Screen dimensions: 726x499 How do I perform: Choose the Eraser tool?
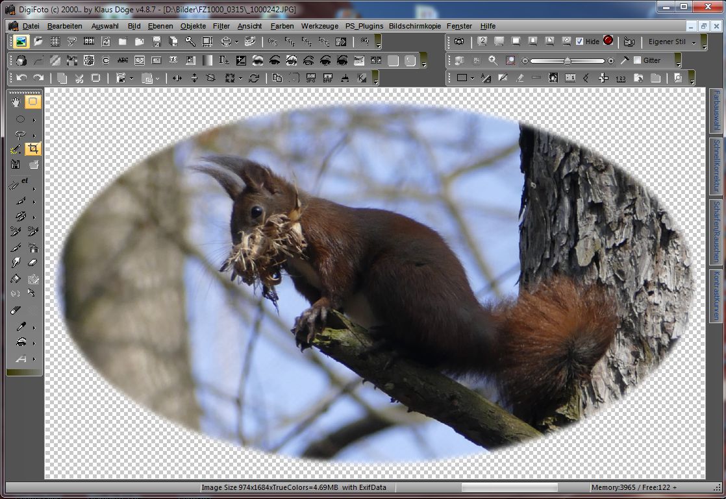(x=33, y=263)
